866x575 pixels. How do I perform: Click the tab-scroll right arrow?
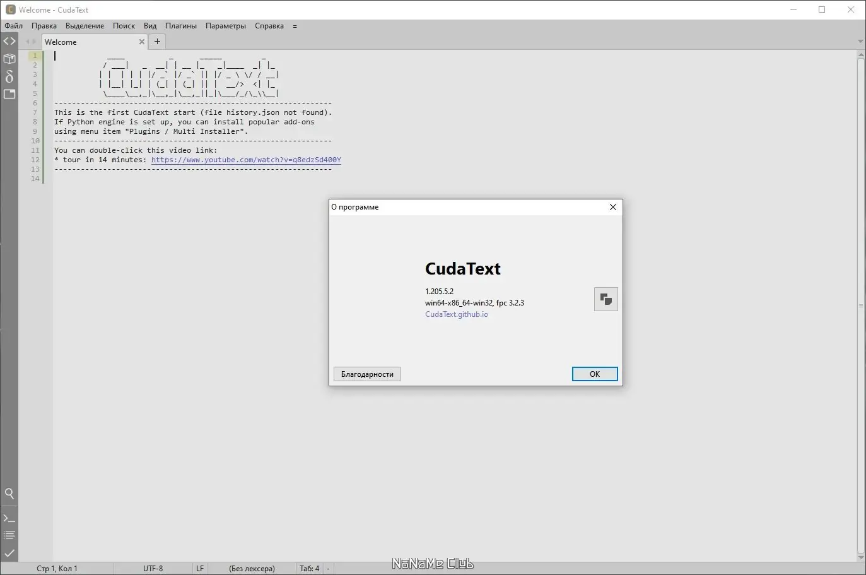tap(34, 42)
